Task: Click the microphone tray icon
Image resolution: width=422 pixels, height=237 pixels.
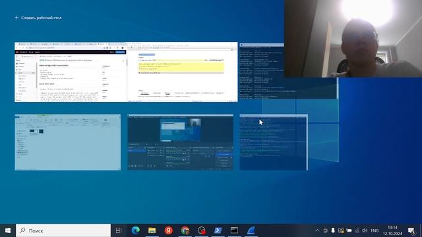Action: pos(333,230)
